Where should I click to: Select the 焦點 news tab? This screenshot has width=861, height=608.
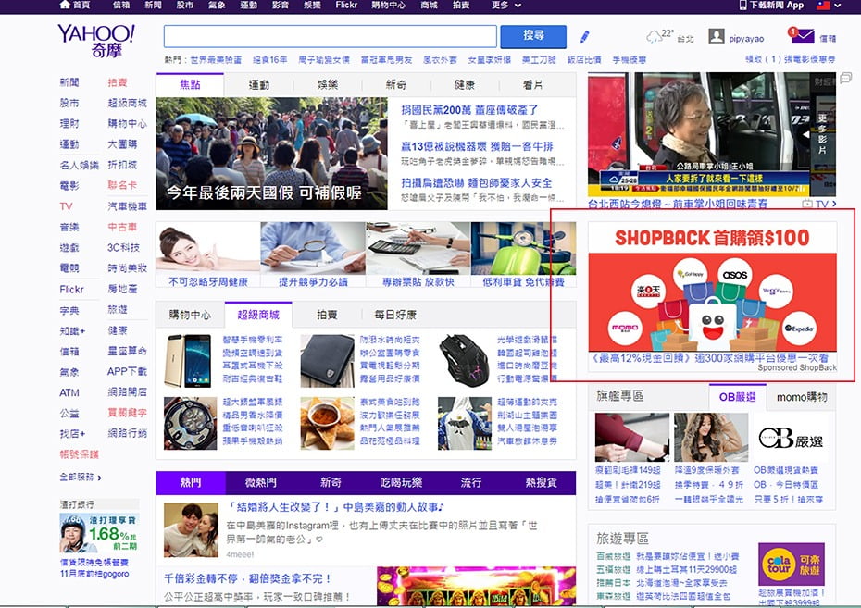(190, 84)
